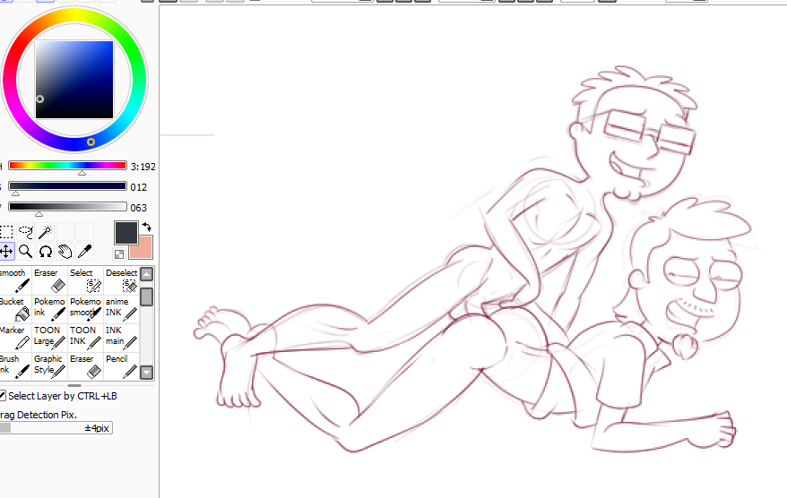Choose the Zoom magnifier tool

pyautogui.click(x=26, y=252)
